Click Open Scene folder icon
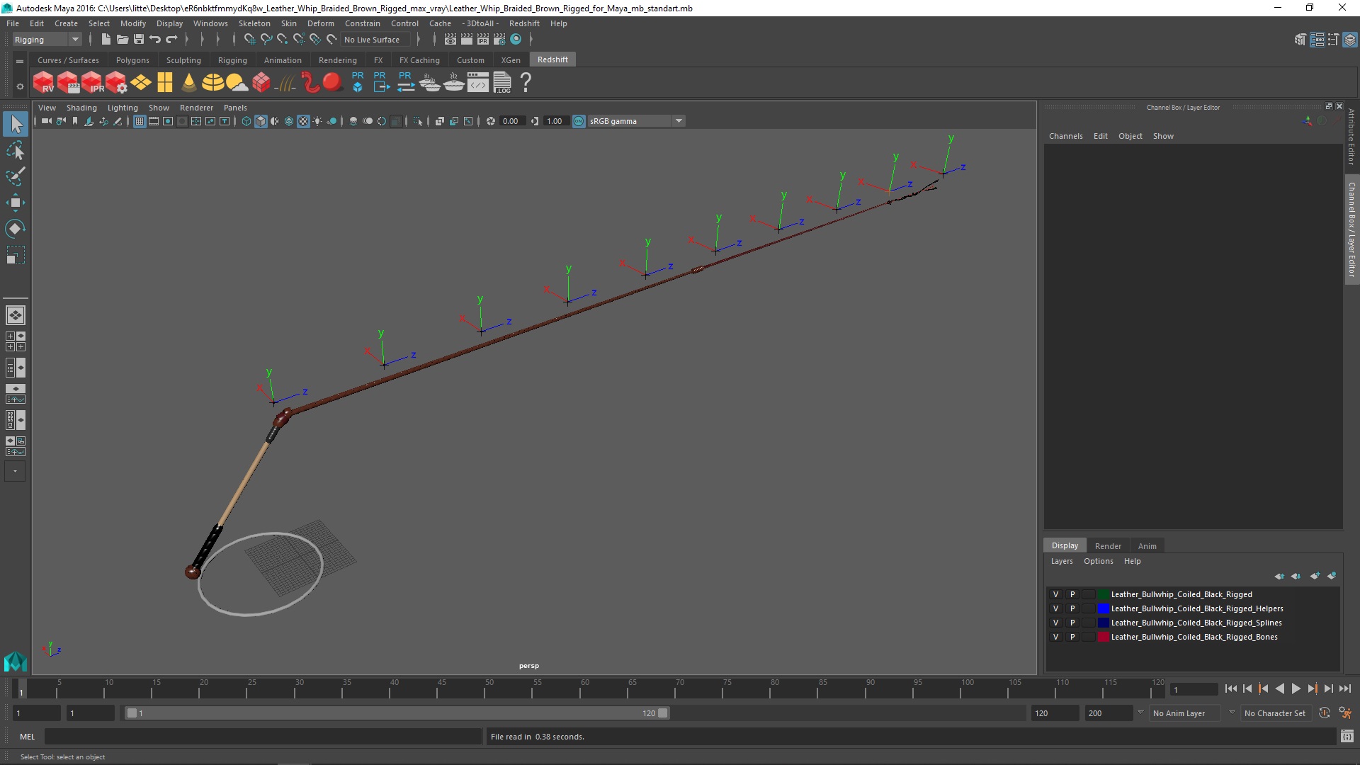This screenshot has height=765, width=1360. point(123,40)
